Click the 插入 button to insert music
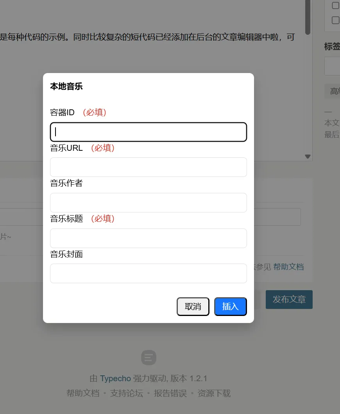340x414 pixels. tap(230, 307)
